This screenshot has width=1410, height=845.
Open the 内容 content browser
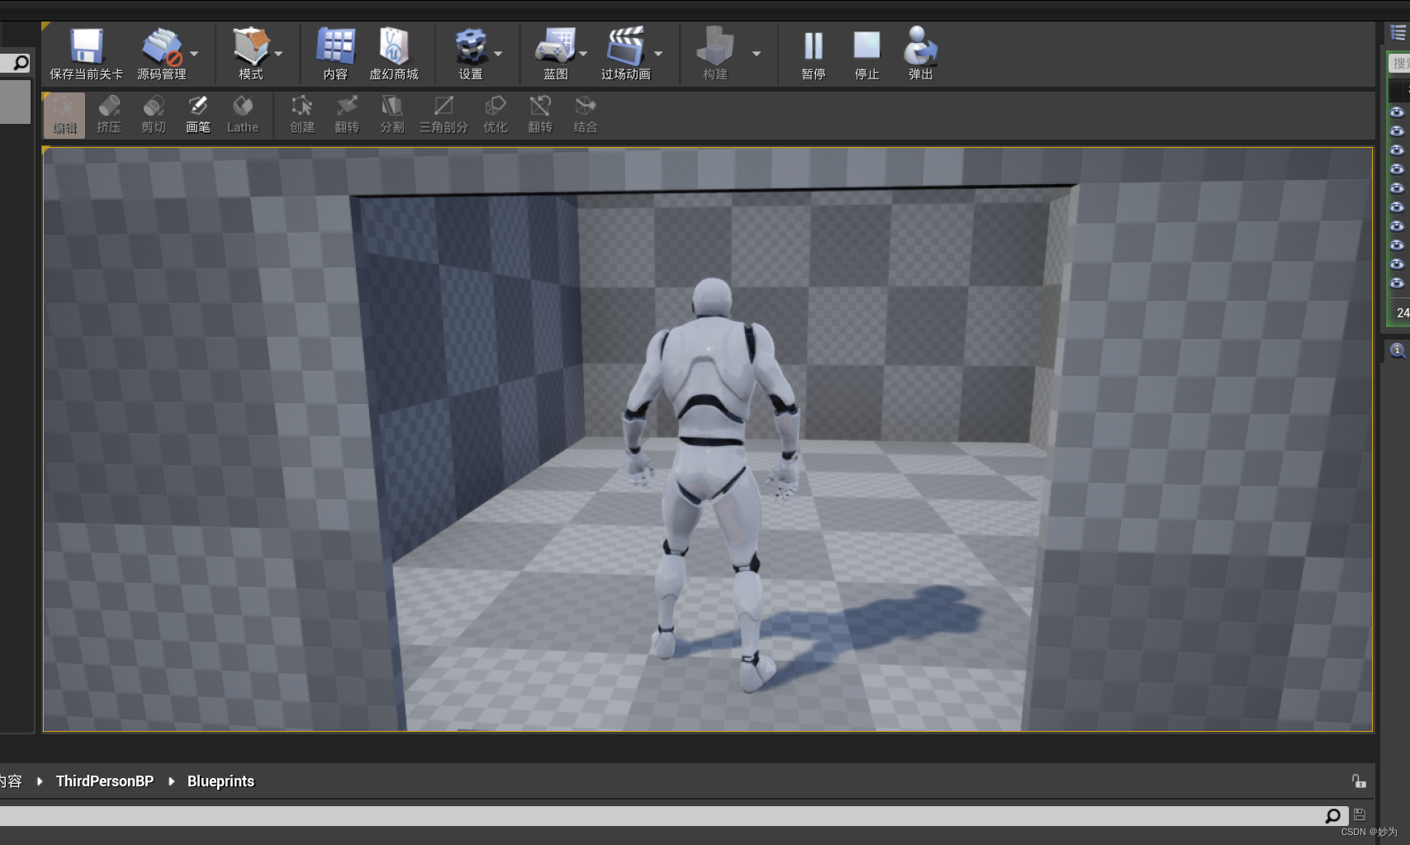click(335, 54)
